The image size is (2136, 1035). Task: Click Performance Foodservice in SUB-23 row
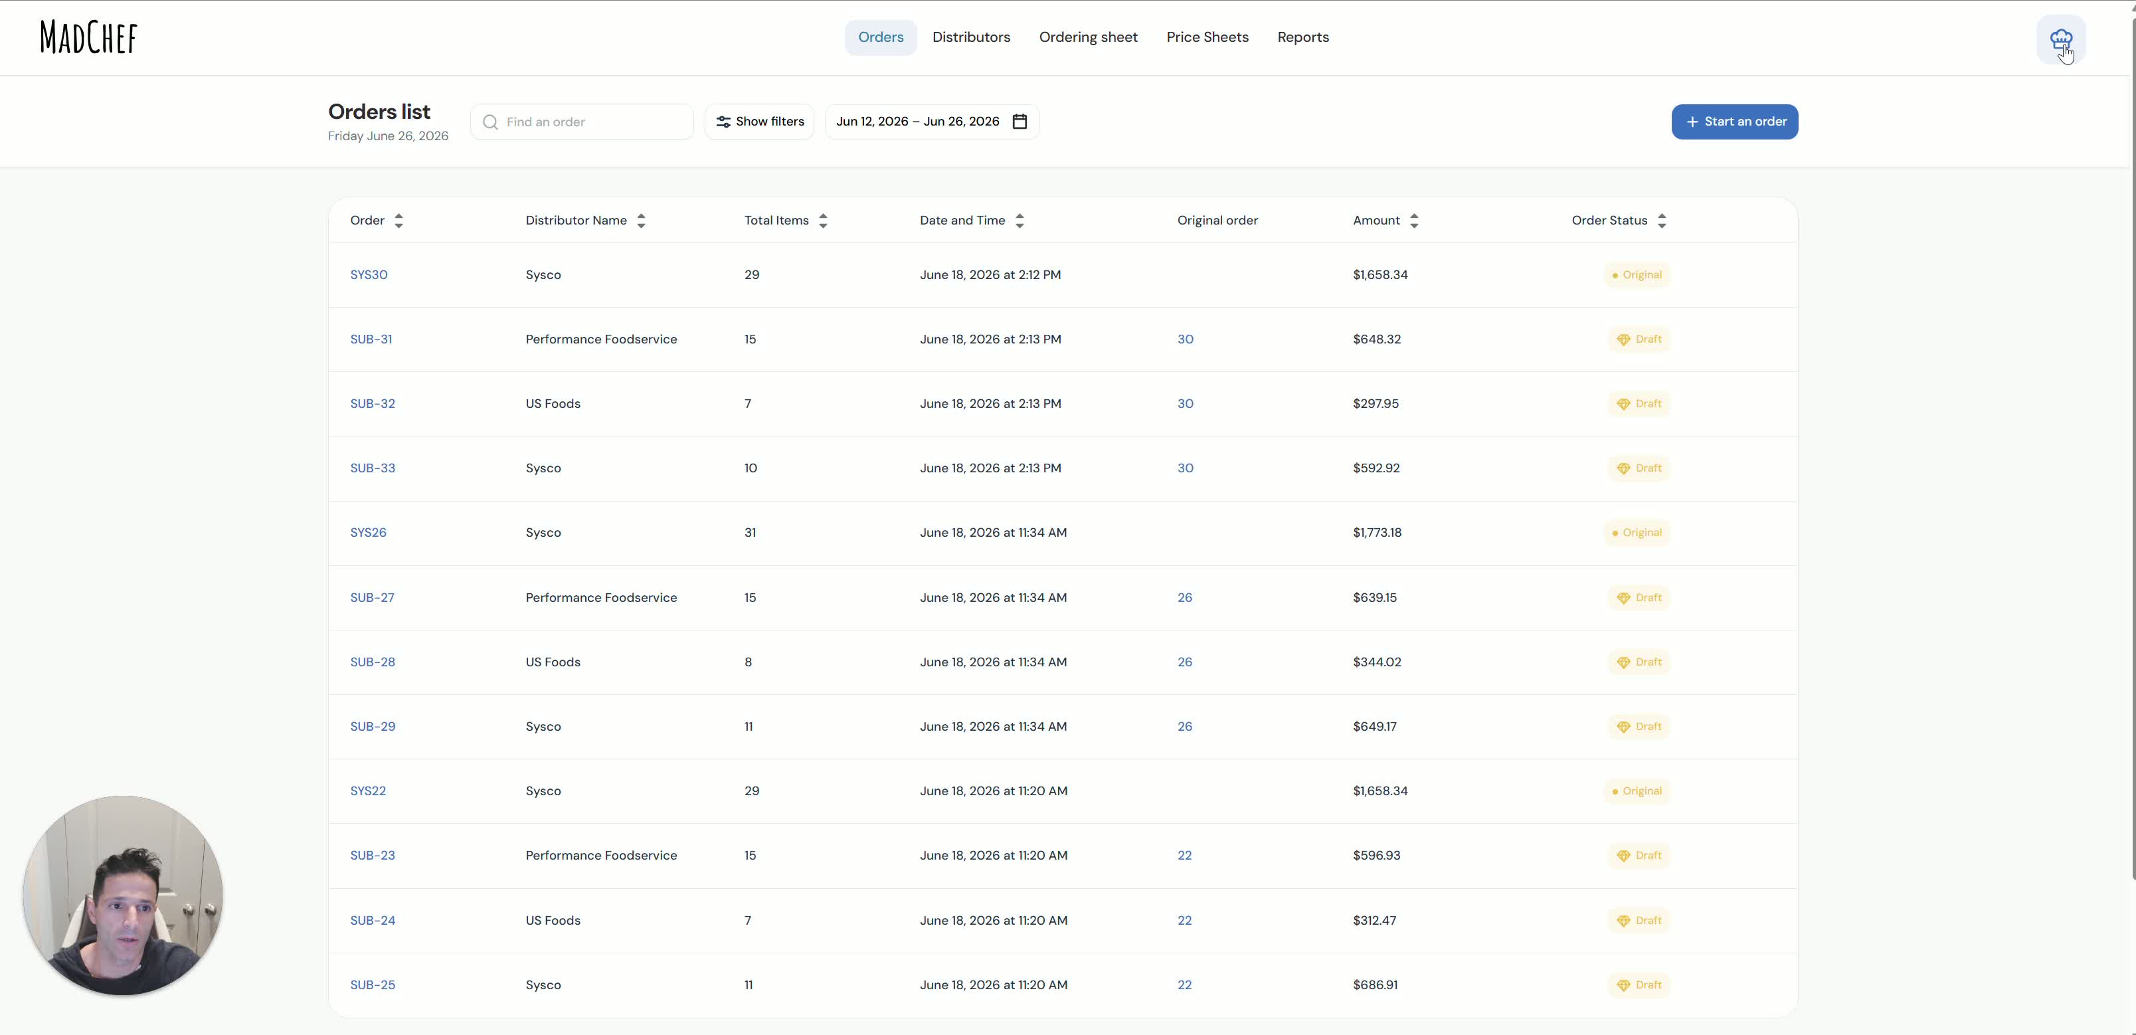601,857
